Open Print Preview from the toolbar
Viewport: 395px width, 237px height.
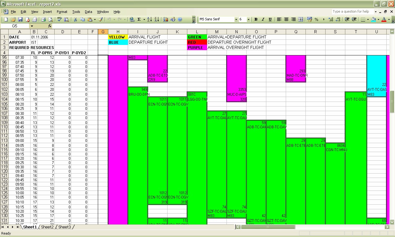(x=50, y=19)
